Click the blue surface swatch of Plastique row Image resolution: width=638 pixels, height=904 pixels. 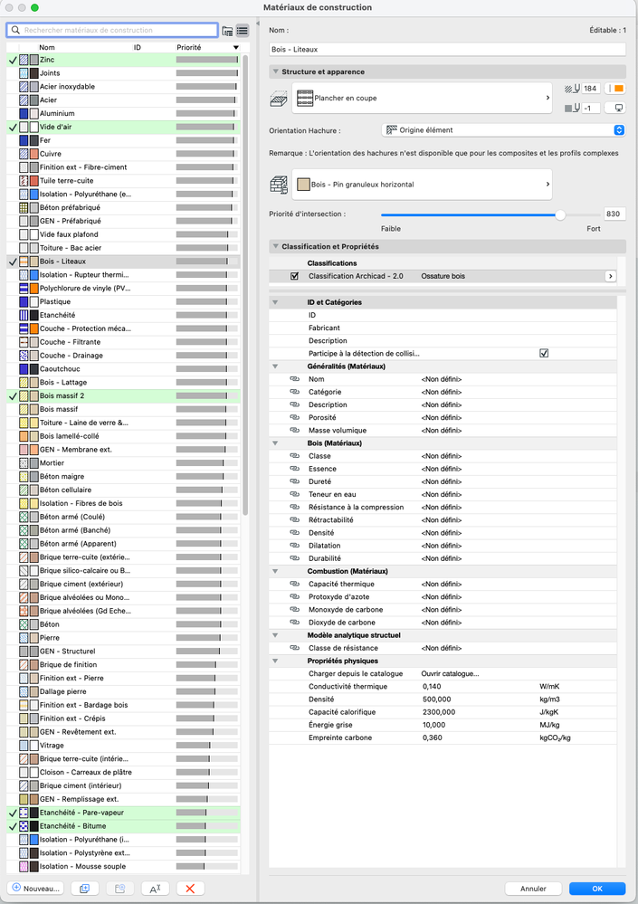(x=24, y=301)
